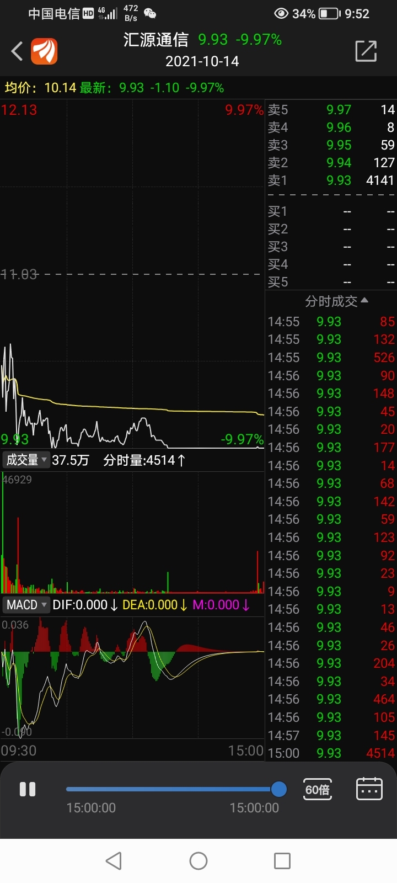Select the 卖2 order row 9.94
Screen dimensions: 397x883
331,163
